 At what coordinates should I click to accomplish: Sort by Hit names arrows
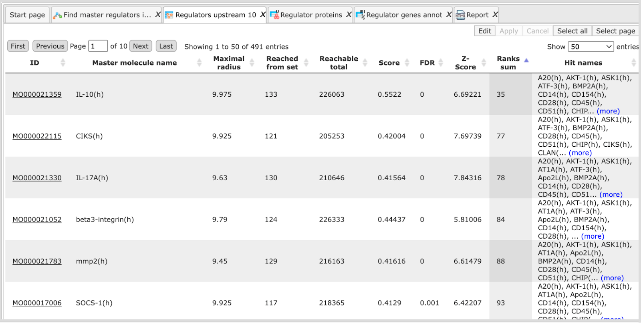pos(634,63)
